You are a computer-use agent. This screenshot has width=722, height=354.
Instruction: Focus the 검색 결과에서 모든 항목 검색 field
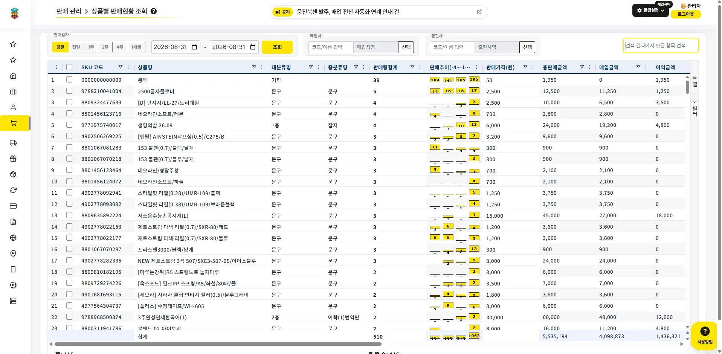pyautogui.click(x=661, y=46)
